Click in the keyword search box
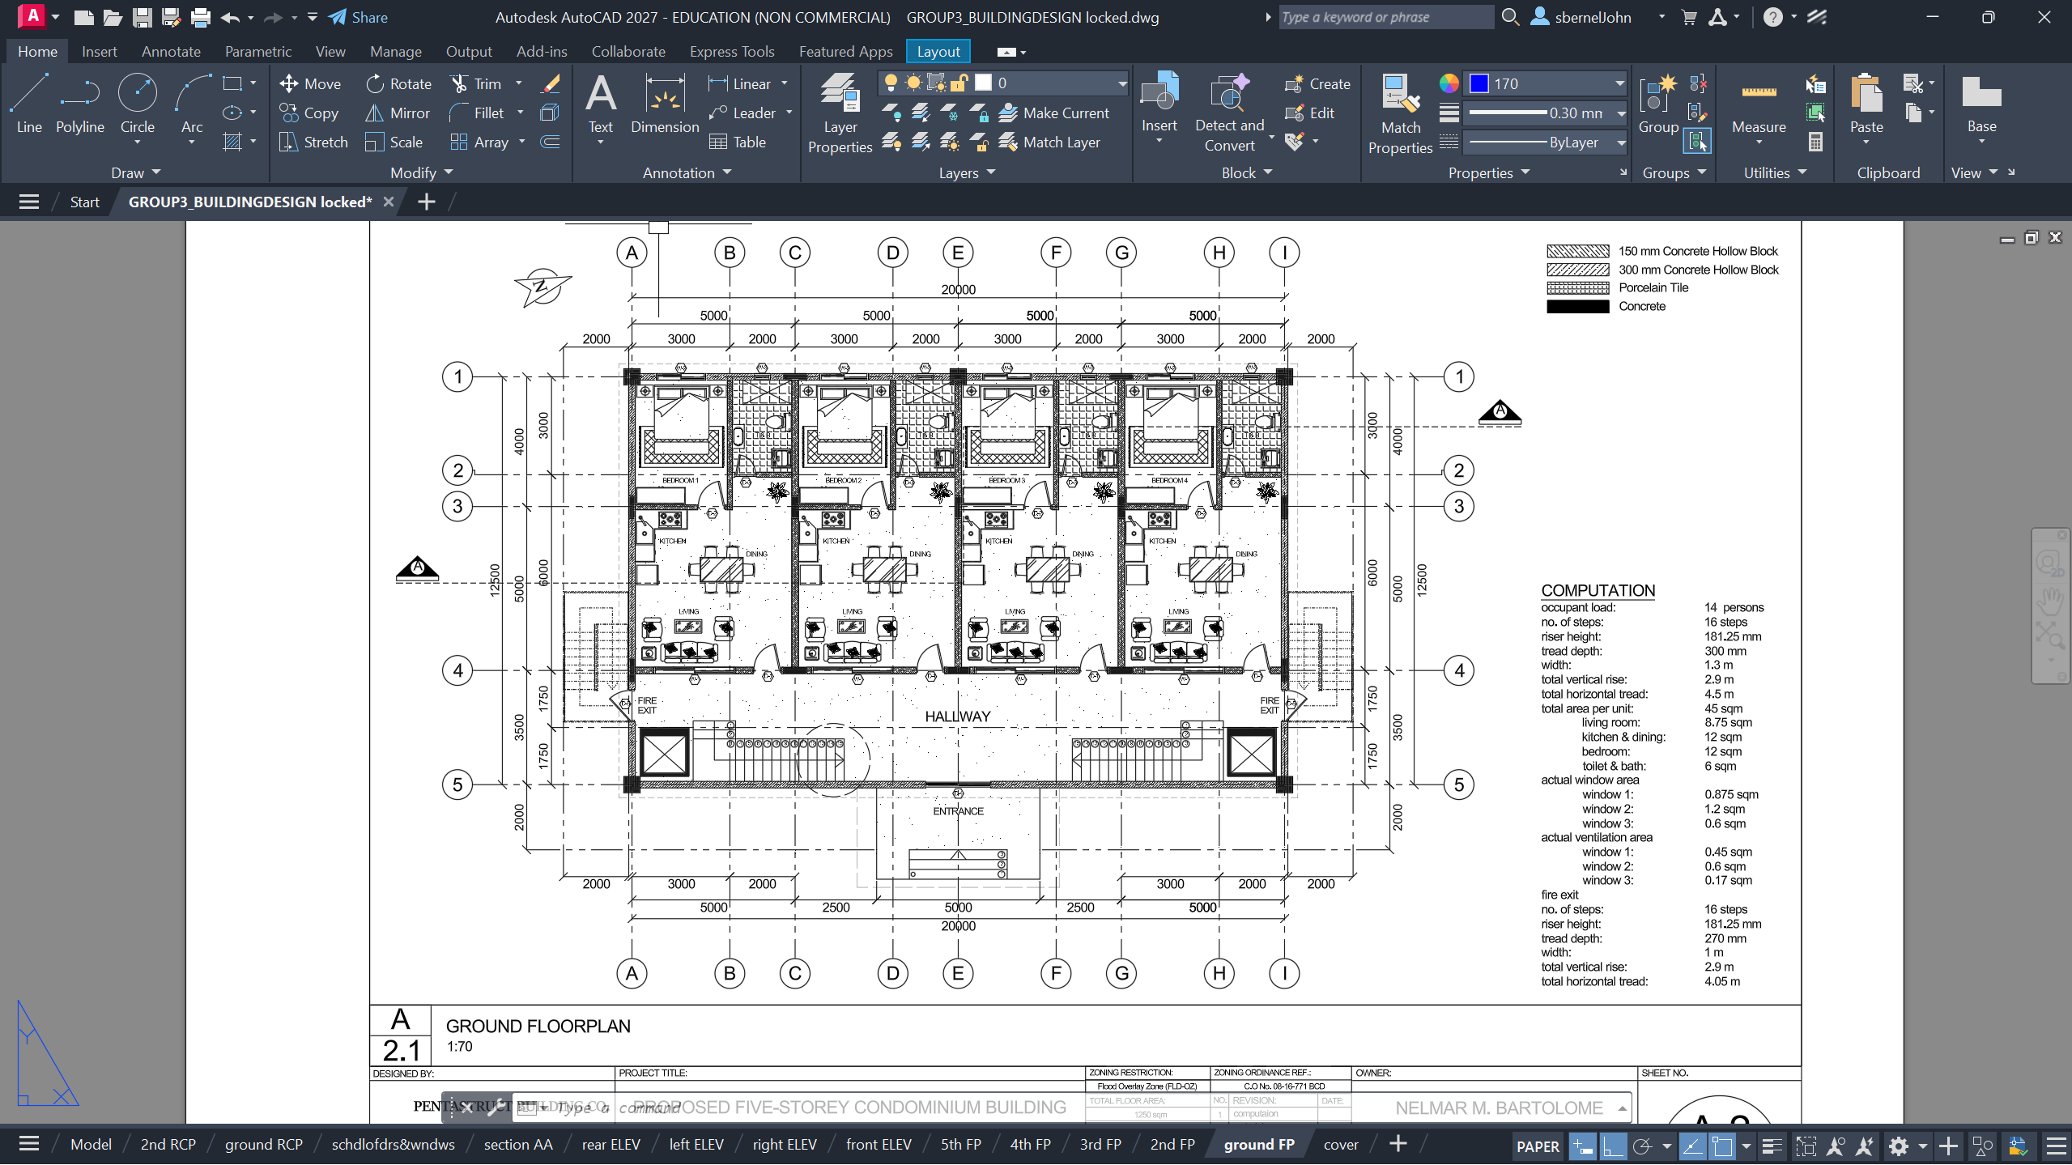This screenshot has height=1165, width=2072. 1385,17
